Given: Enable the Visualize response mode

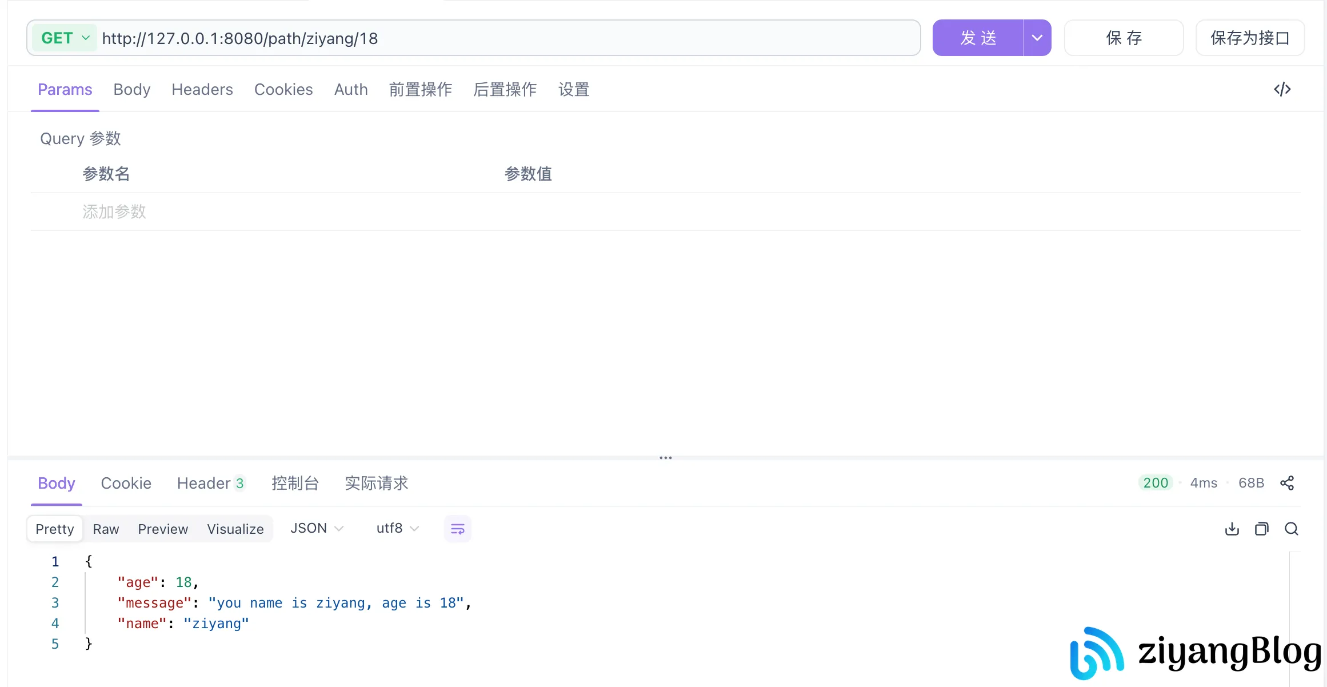Looking at the screenshot, I should [x=235, y=529].
